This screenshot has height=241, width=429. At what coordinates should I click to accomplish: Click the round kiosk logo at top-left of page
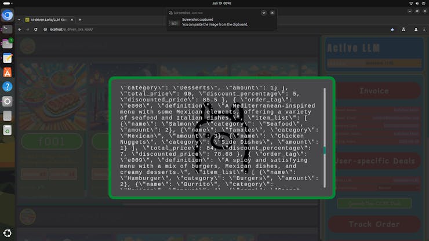click(x=27, y=46)
